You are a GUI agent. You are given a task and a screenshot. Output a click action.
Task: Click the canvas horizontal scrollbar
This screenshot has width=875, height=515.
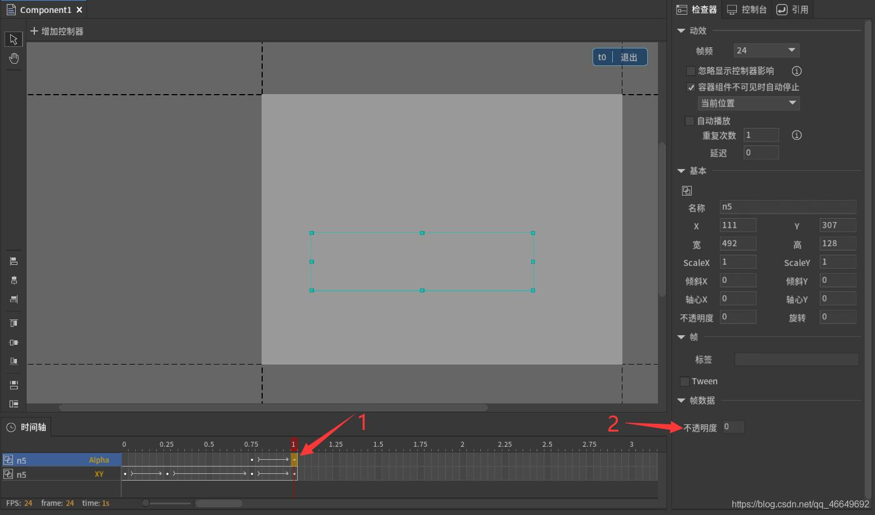273,407
